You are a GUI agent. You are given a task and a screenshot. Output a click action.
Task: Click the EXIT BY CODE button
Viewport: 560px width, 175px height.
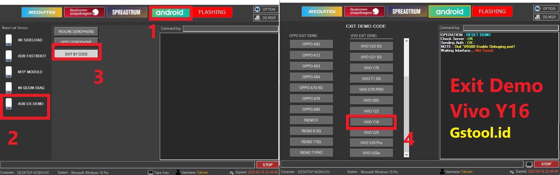click(76, 54)
